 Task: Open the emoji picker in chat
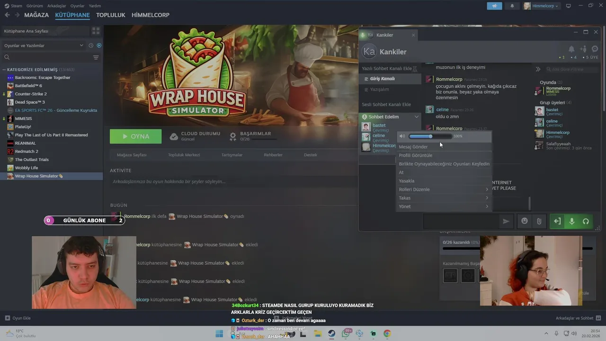(525, 221)
